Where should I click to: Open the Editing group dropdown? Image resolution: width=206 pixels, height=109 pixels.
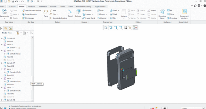(x=139, y=22)
